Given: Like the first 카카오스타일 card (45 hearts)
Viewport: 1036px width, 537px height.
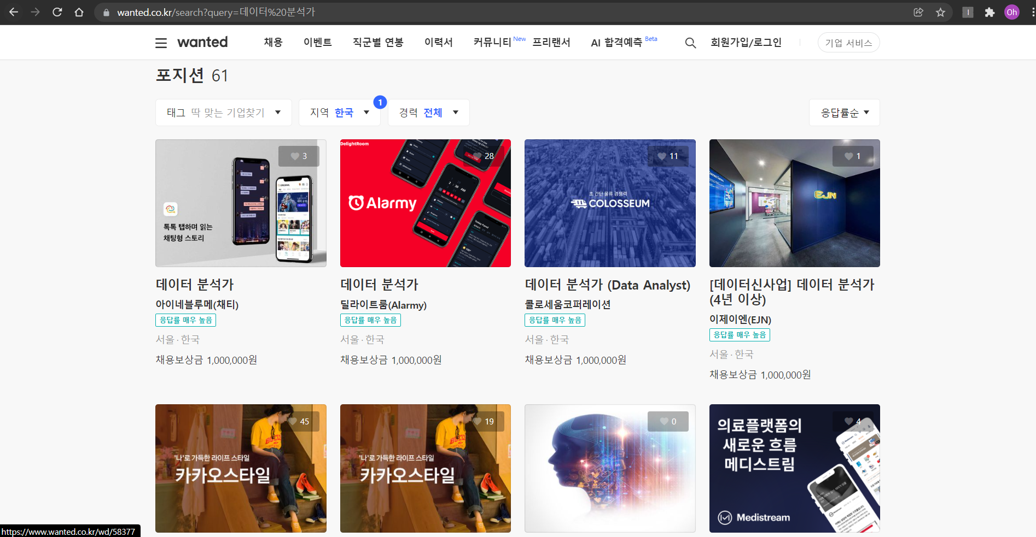Looking at the screenshot, I should click(x=299, y=421).
